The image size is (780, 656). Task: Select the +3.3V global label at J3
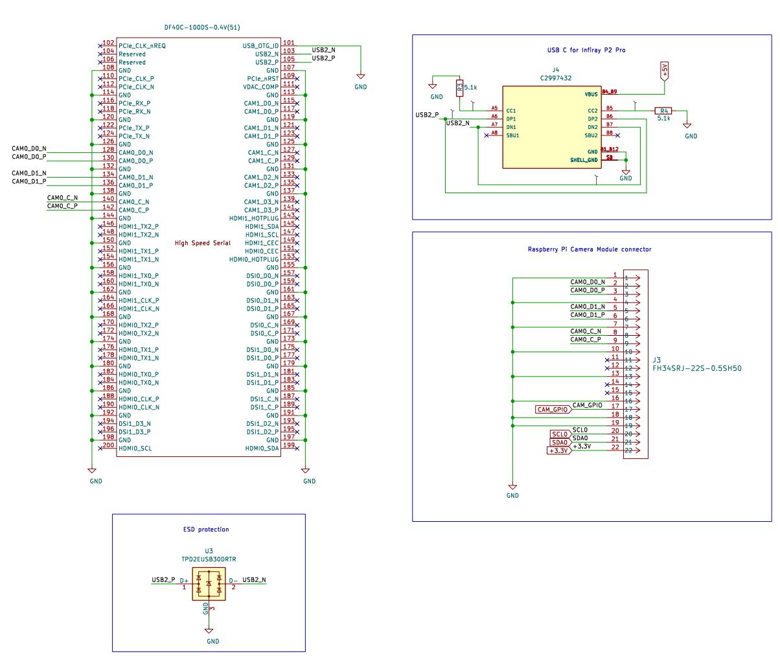click(559, 451)
